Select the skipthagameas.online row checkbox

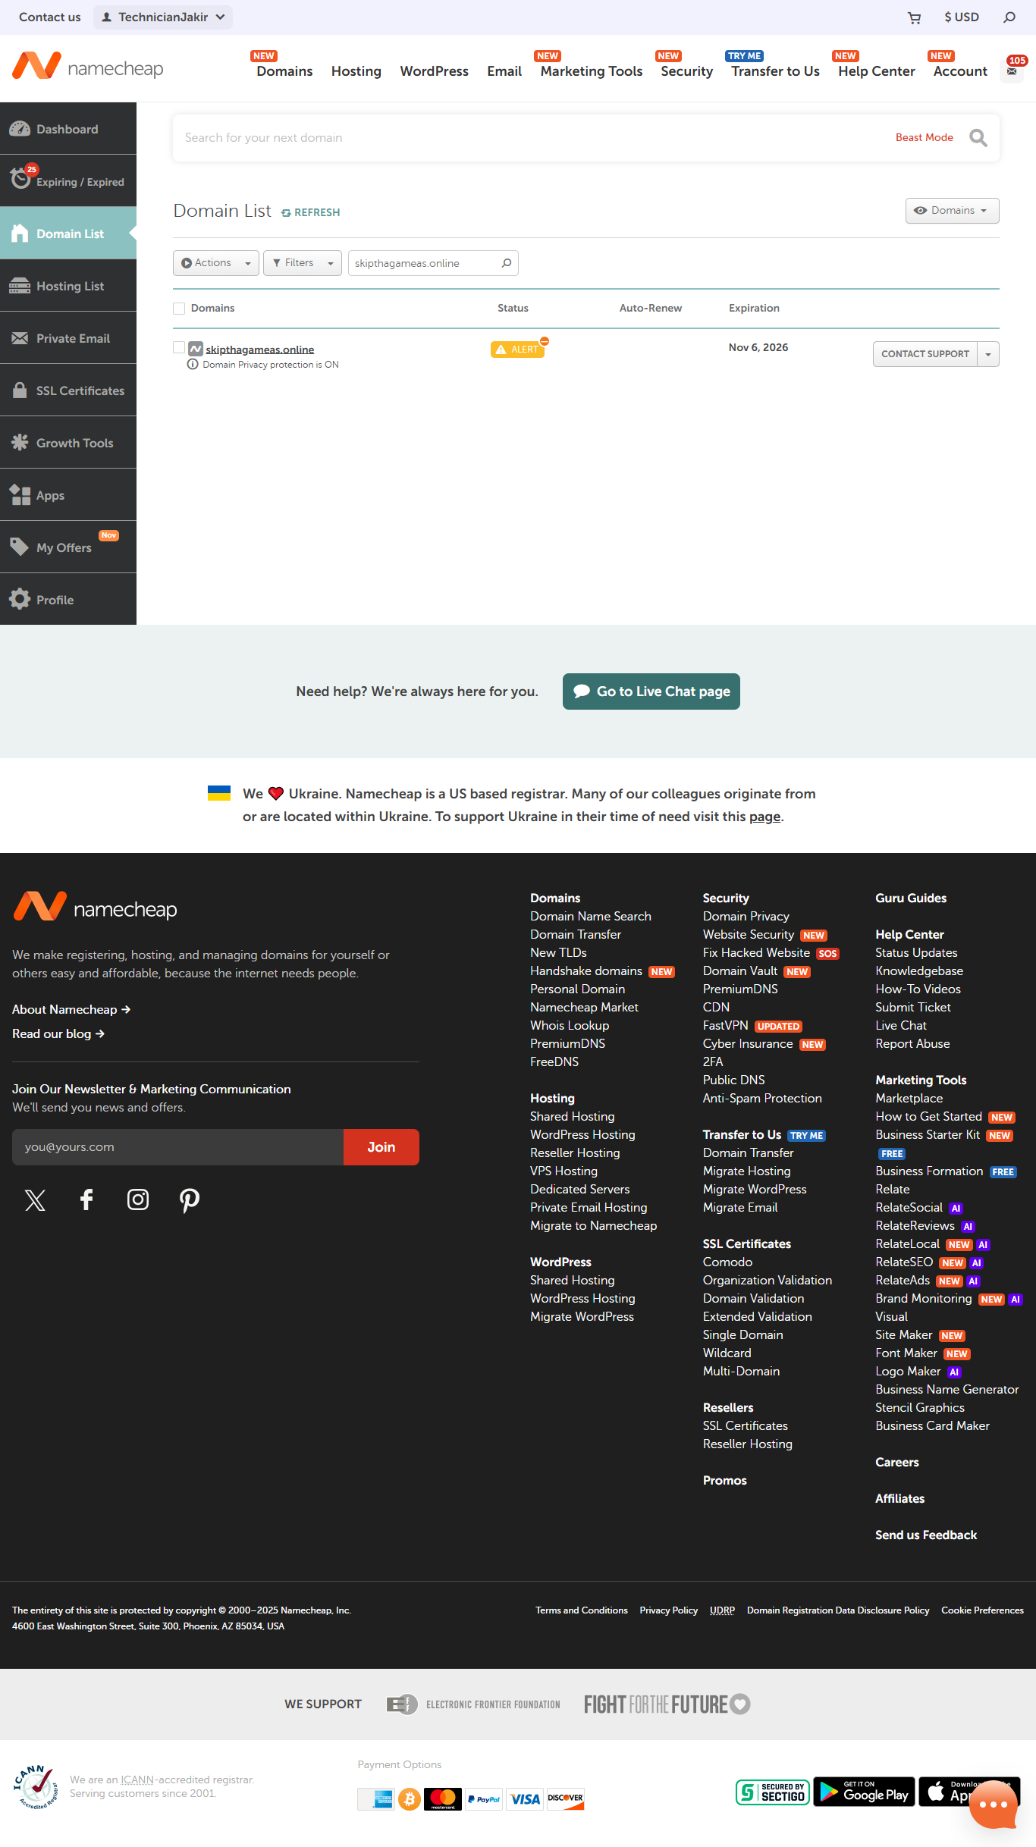(179, 347)
